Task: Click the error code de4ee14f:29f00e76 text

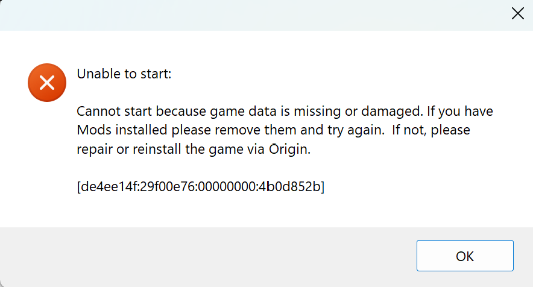Action: 137,186
